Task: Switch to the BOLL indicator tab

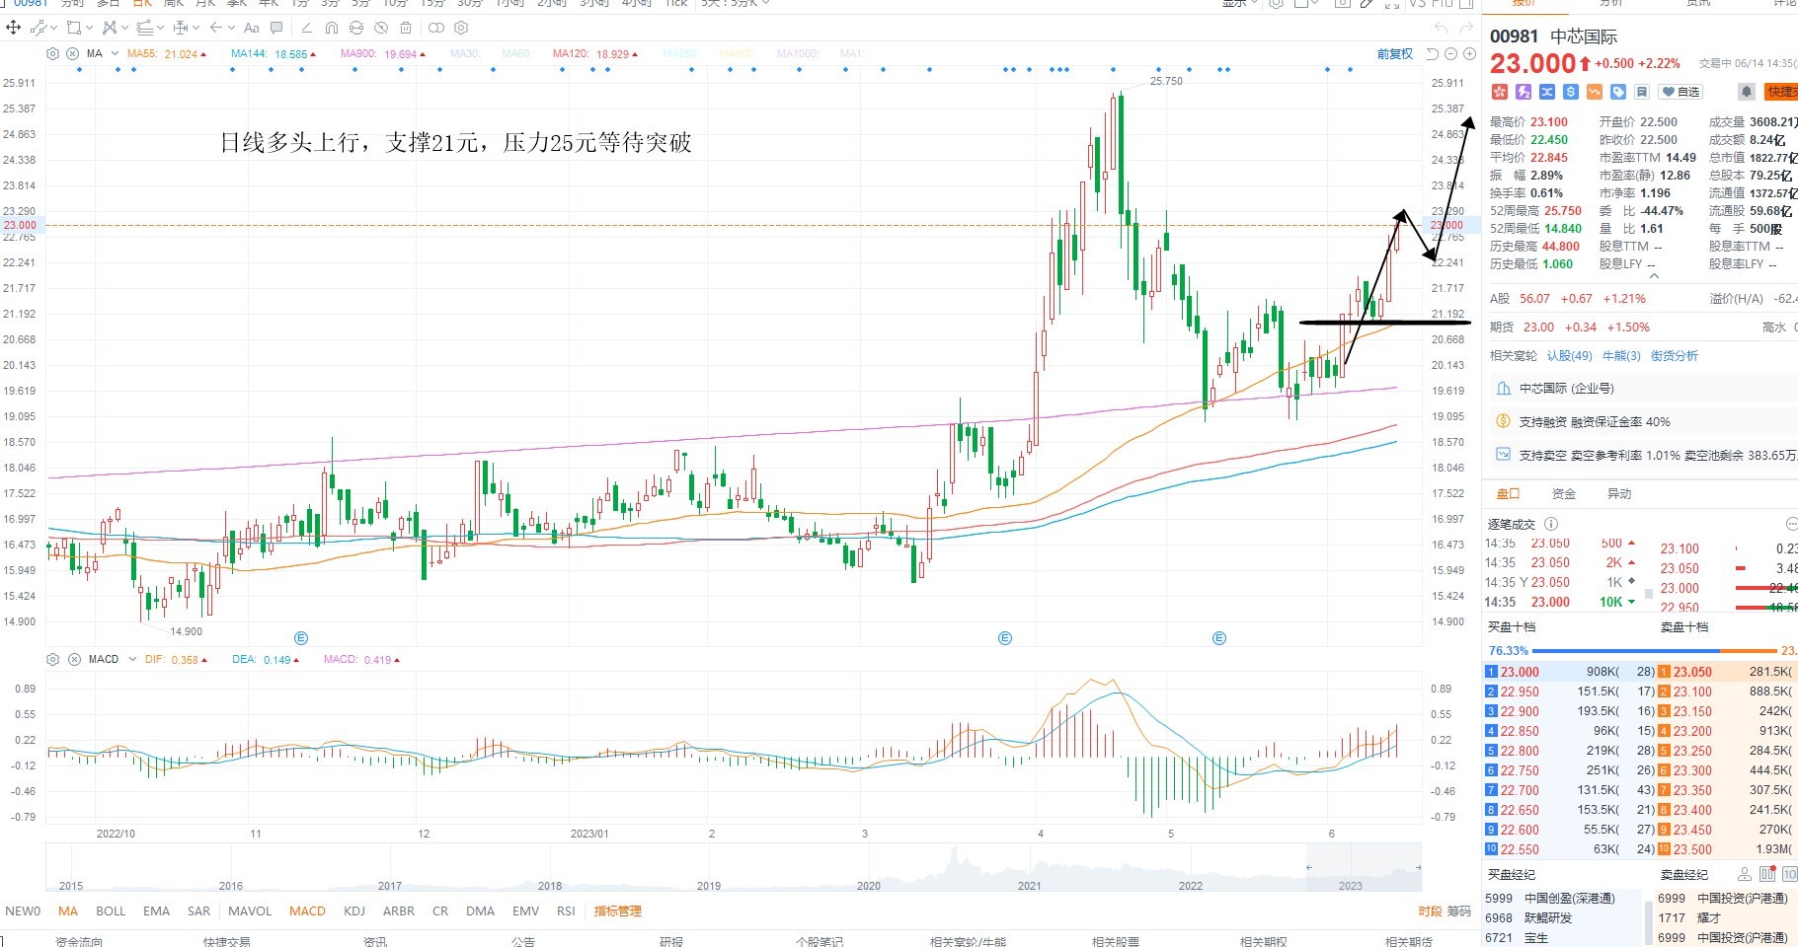Action: (x=111, y=911)
